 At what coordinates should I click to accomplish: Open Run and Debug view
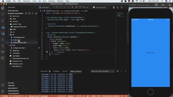coord(3,27)
